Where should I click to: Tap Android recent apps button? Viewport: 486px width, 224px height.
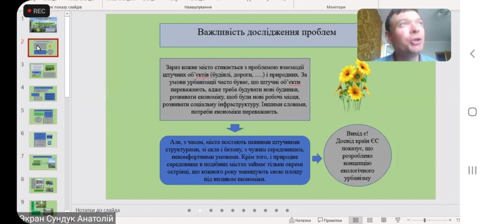[472, 170]
